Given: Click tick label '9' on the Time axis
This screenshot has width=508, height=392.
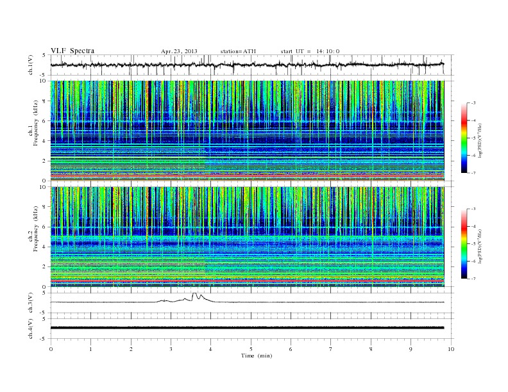Looking at the screenshot, I should pos(411,349).
